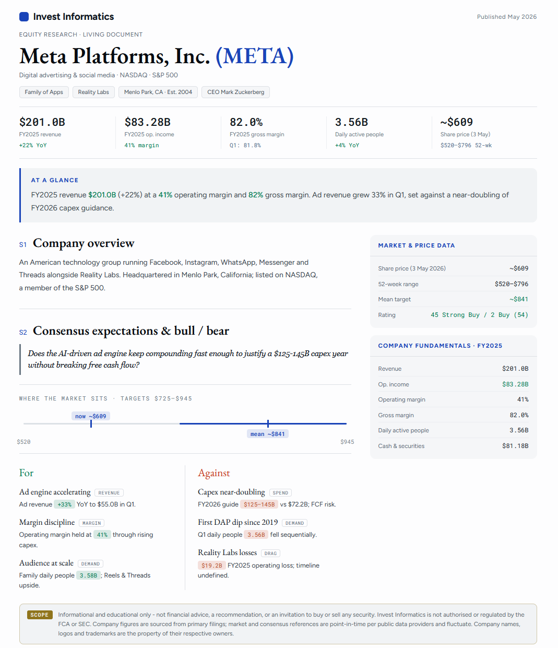The width and height of the screenshot is (558, 648).
Task: Click the 82.0% gross margin figure
Action: [x=246, y=122]
